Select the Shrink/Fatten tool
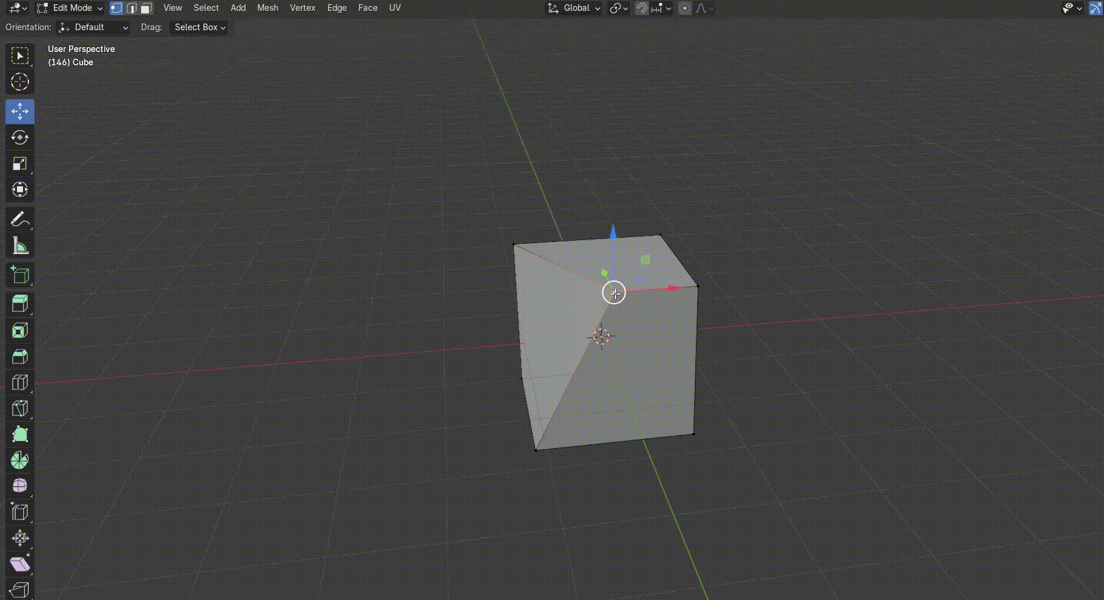The image size is (1104, 600). [x=20, y=538]
